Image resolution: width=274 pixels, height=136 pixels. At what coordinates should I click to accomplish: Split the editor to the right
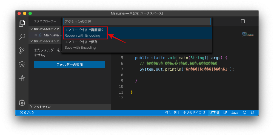click(x=243, y=21)
